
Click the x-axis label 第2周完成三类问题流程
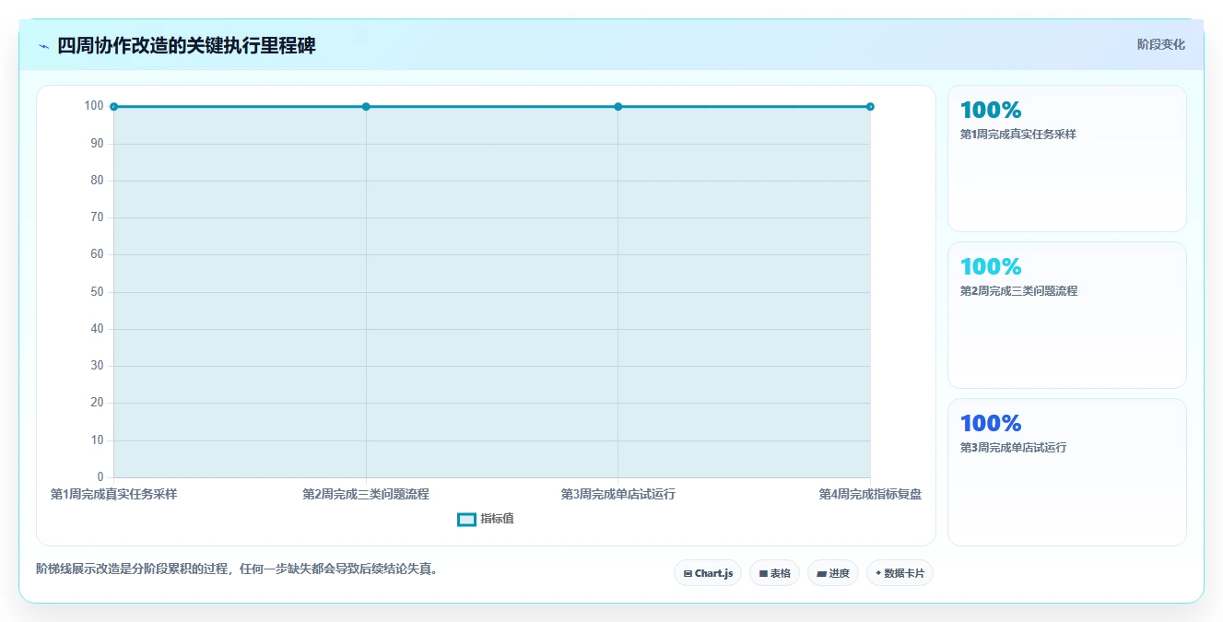click(x=366, y=494)
